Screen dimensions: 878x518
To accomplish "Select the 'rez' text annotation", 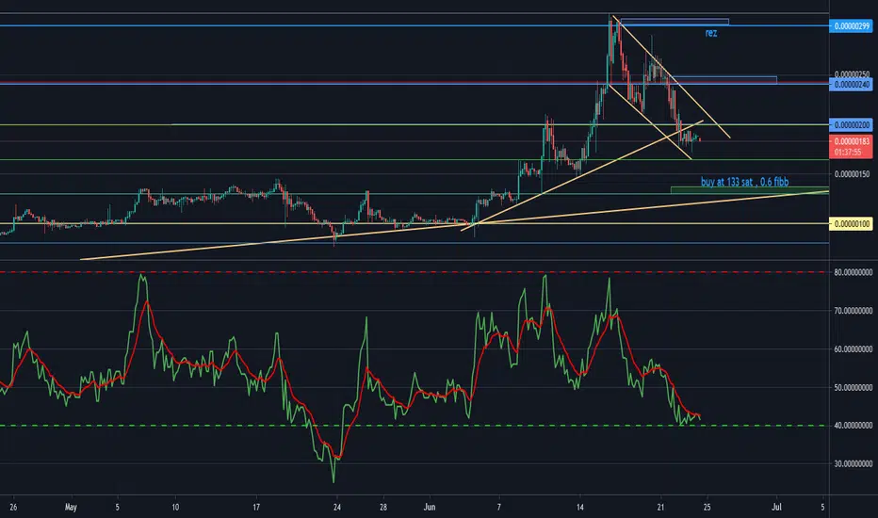I will (711, 33).
